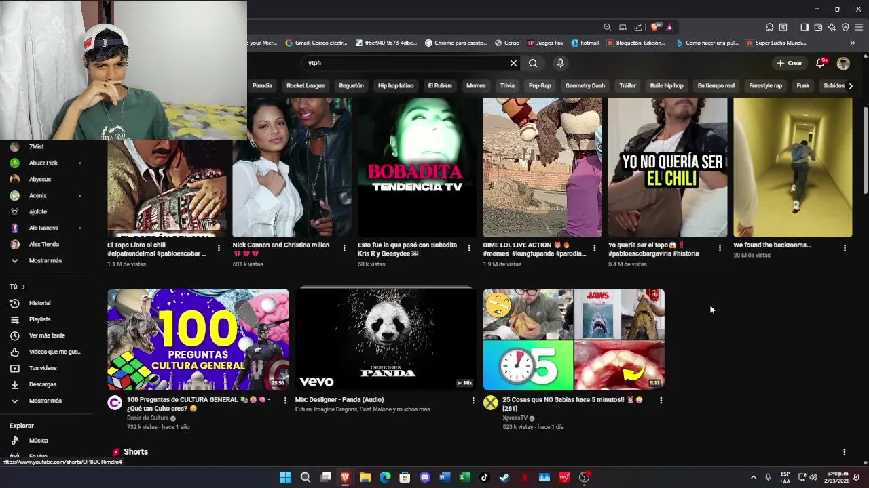869x488 pixels.
Task: Open Videos que me gustan
Action: (x=54, y=352)
